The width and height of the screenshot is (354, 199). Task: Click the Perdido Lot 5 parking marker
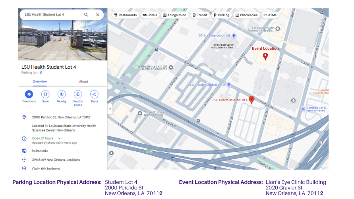(303, 109)
